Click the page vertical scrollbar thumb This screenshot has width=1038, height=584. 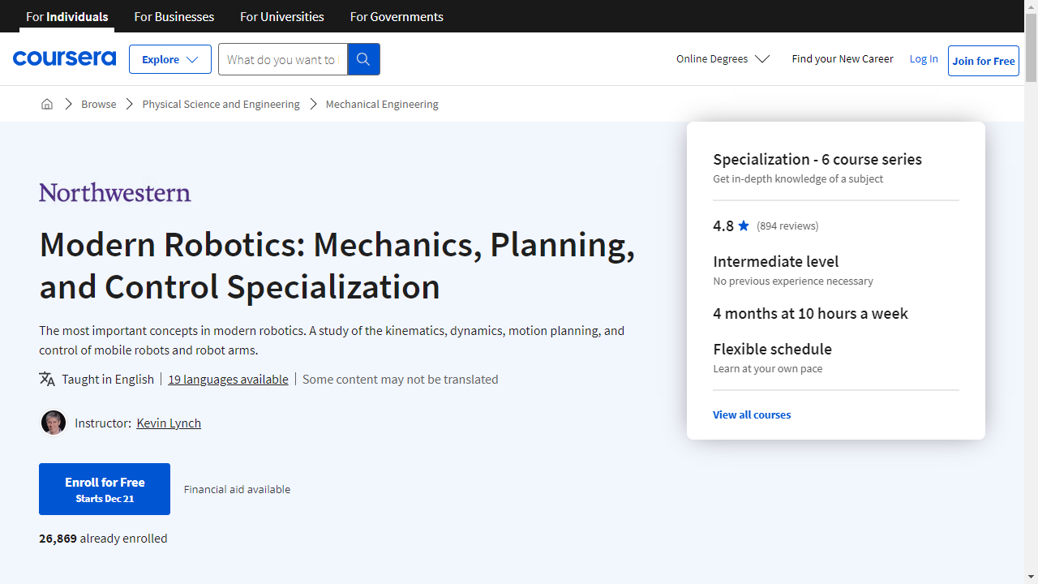tap(1031, 47)
